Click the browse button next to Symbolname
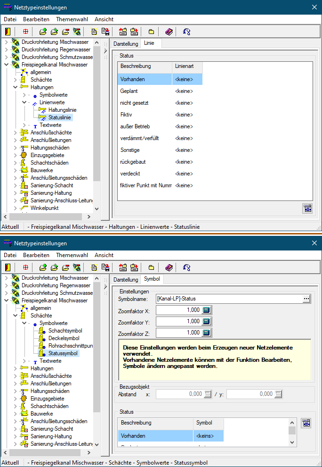 (306, 299)
